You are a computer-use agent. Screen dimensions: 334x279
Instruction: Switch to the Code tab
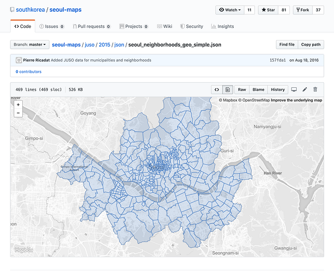(23, 26)
